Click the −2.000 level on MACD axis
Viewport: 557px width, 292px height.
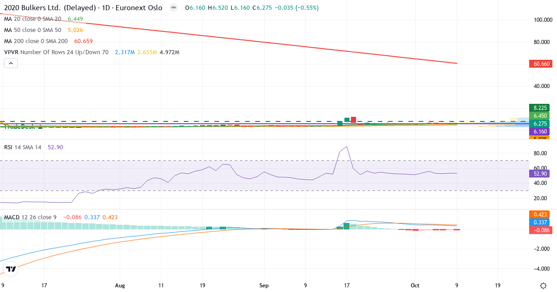[542, 249]
